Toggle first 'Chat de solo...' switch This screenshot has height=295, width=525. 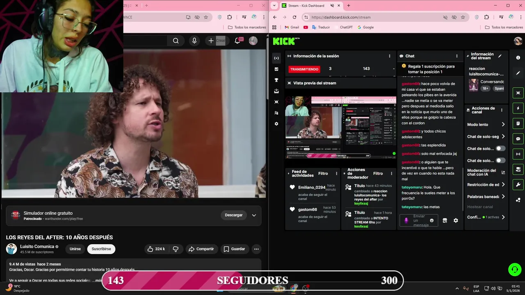coord(500,148)
